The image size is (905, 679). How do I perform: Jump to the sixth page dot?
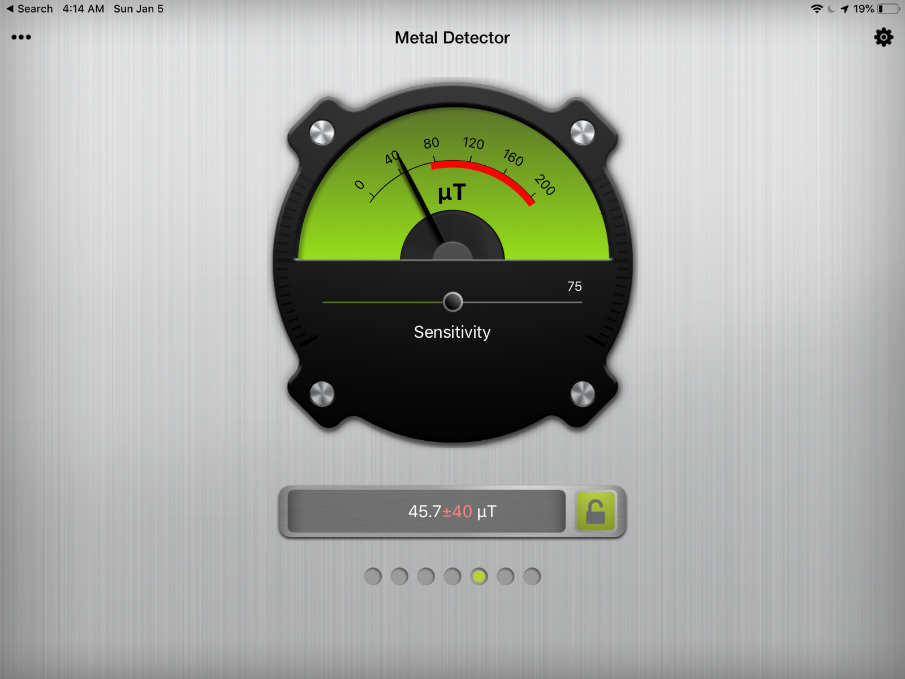[506, 577]
